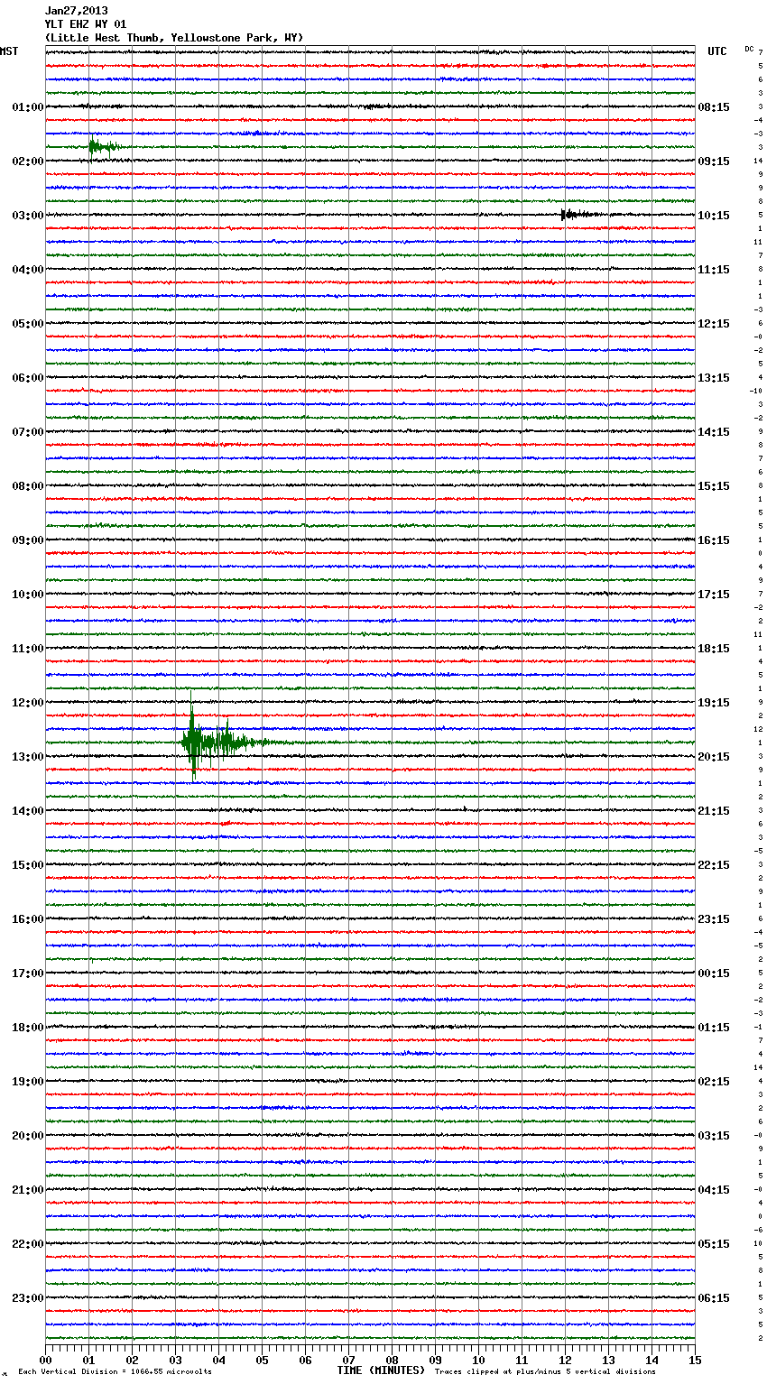Image resolution: width=767 pixels, height=1384 pixels.
Task: Select the 12:00 MST time label
Action: pos(27,703)
